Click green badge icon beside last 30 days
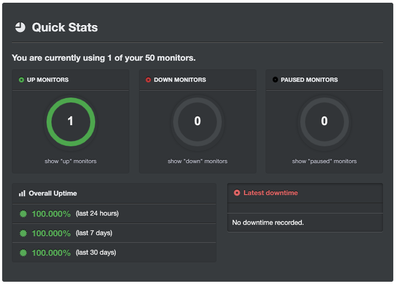The width and height of the screenshot is (396, 285). point(23,252)
